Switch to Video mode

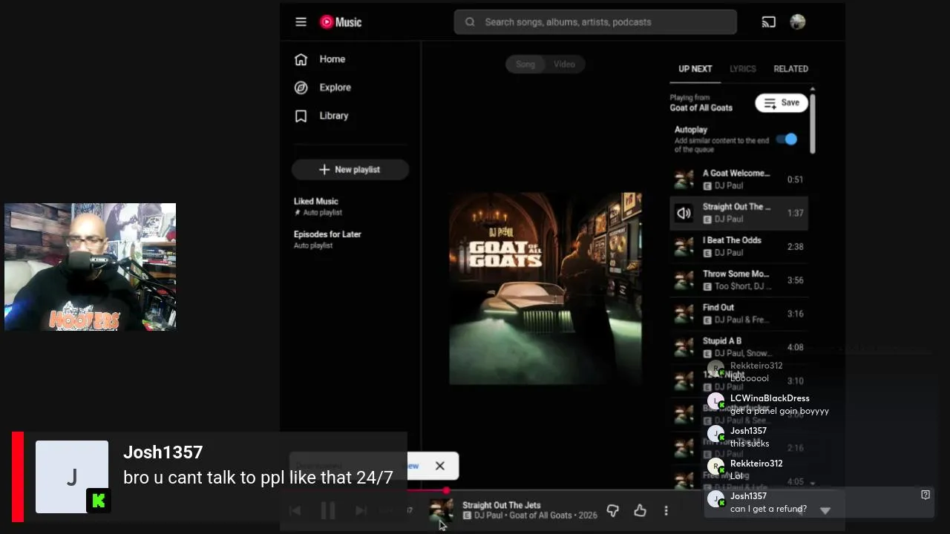(x=564, y=65)
